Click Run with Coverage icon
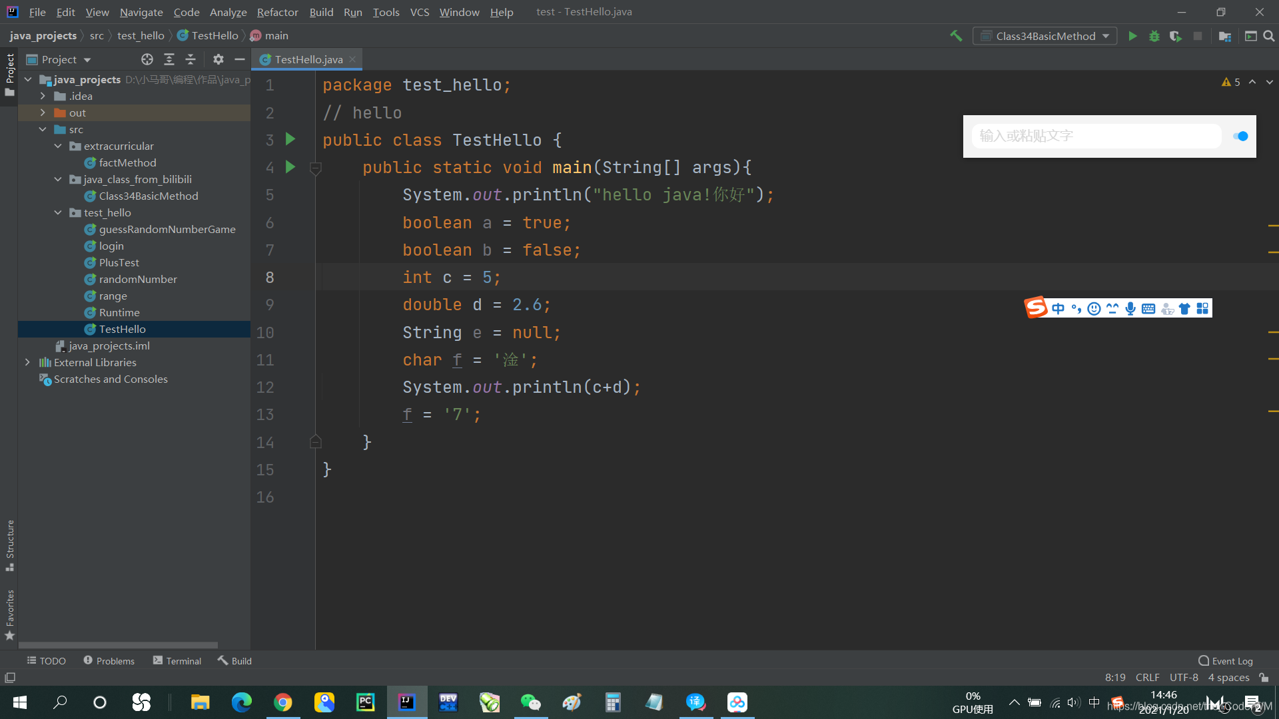The height and width of the screenshot is (719, 1279). 1176,36
